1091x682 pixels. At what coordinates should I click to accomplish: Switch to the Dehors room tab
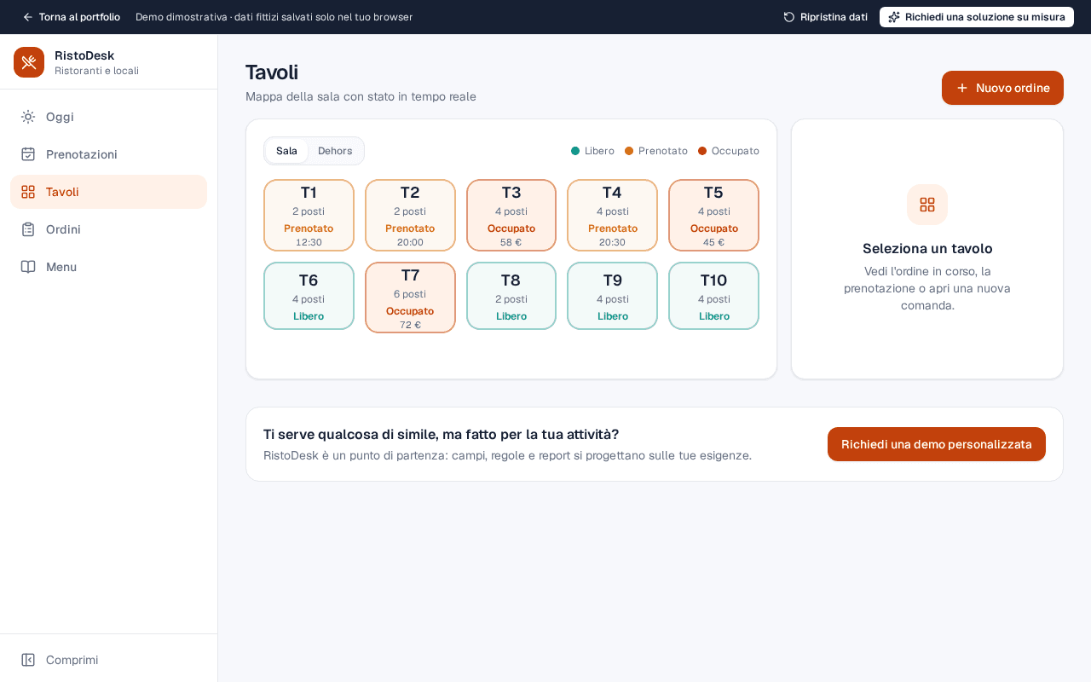[x=335, y=151]
